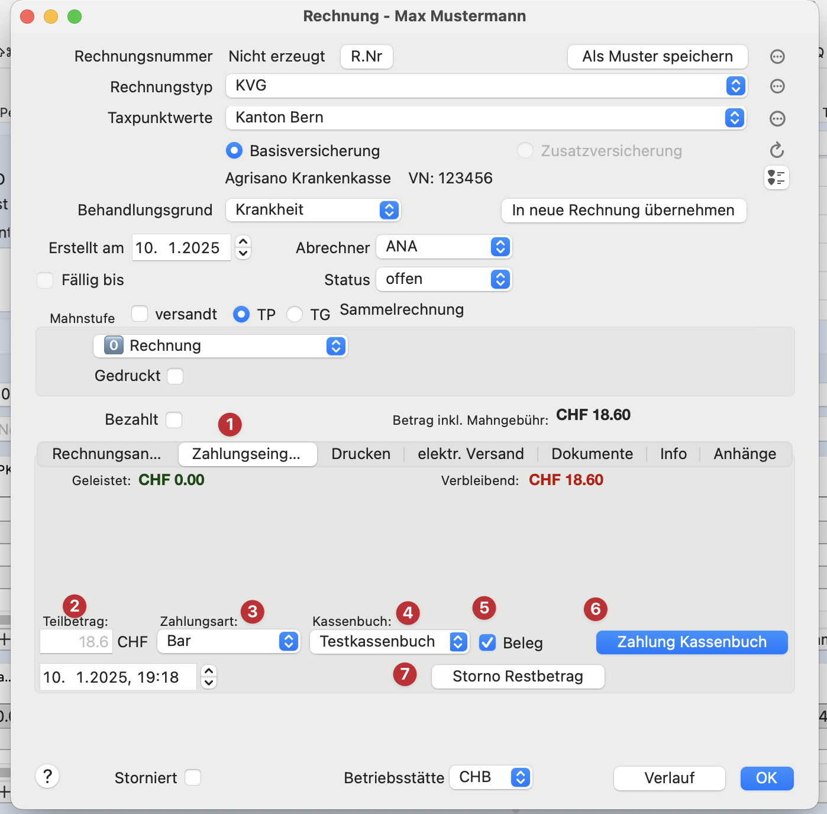Open the Abrechner ANA dropdown

[x=444, y=247]
